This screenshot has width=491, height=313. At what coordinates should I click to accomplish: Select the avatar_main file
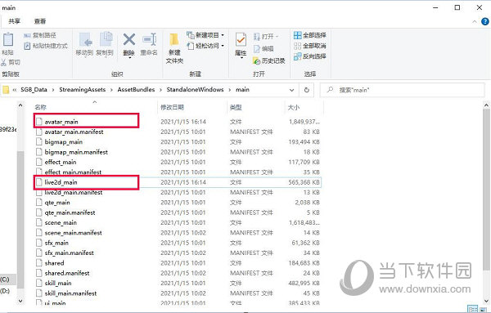tap(61, 122)
